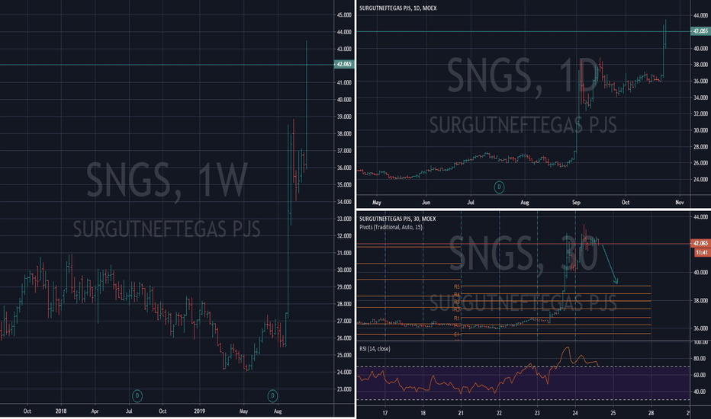Click the 23.000 label on the weekly price axis
711x419 pixels.
coord(344,389)
